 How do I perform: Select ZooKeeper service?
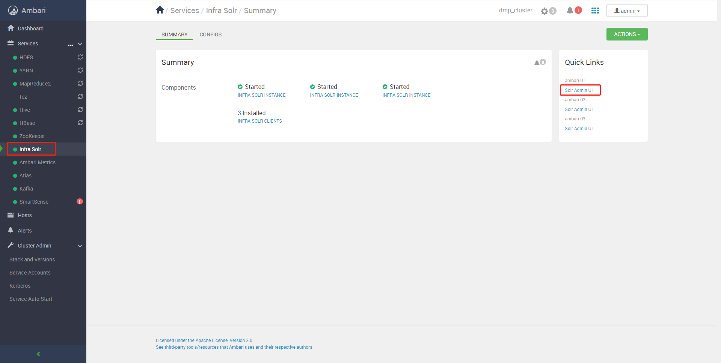pos(32,136)
